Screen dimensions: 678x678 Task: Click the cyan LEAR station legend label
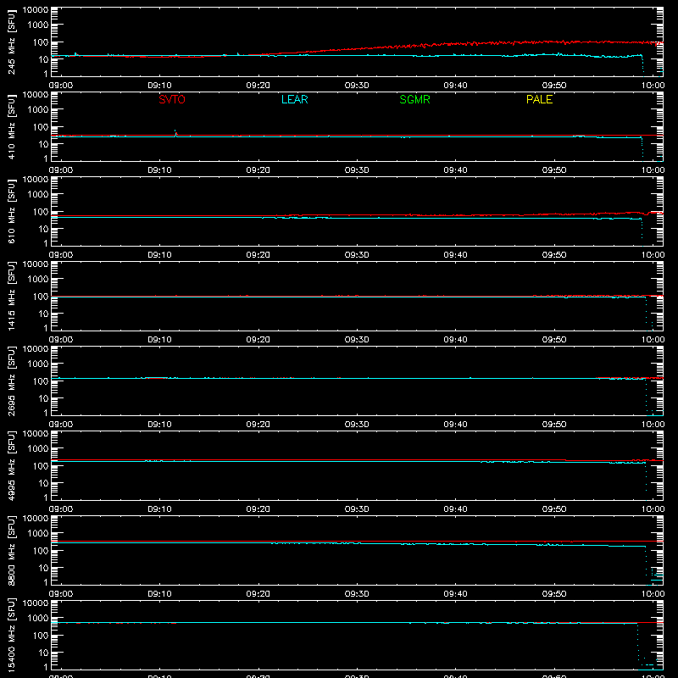(x=294, y=99)
